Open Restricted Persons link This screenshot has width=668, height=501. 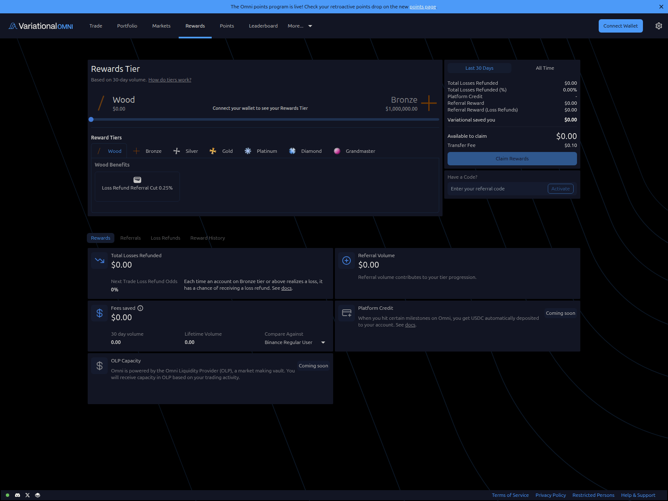[593, 495]
